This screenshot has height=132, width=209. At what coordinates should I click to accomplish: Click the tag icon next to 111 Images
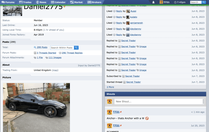(x=47, y=58)
